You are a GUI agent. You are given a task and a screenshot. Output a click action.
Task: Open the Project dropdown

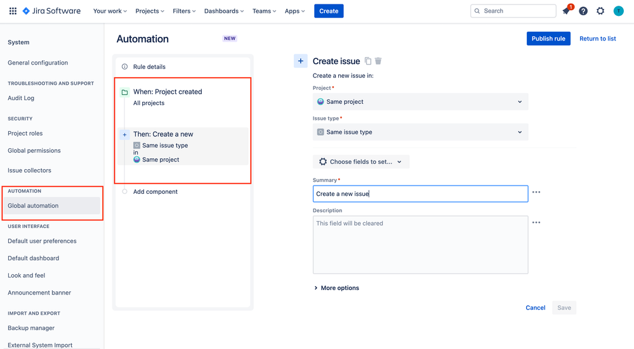pos(420,101)
